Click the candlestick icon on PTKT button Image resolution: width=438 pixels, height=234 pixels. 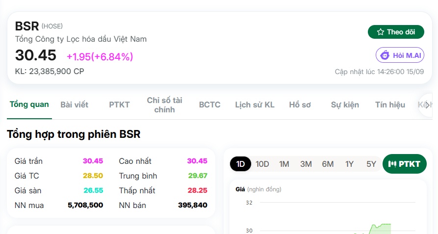click(392, 164)
